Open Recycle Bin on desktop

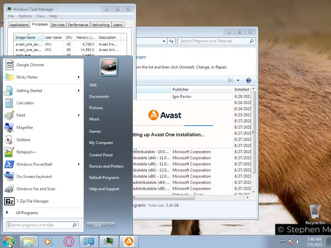click(x=315, y=214)
